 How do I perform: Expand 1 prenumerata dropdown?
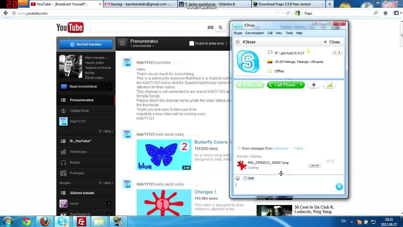click(x=142, y=46)
